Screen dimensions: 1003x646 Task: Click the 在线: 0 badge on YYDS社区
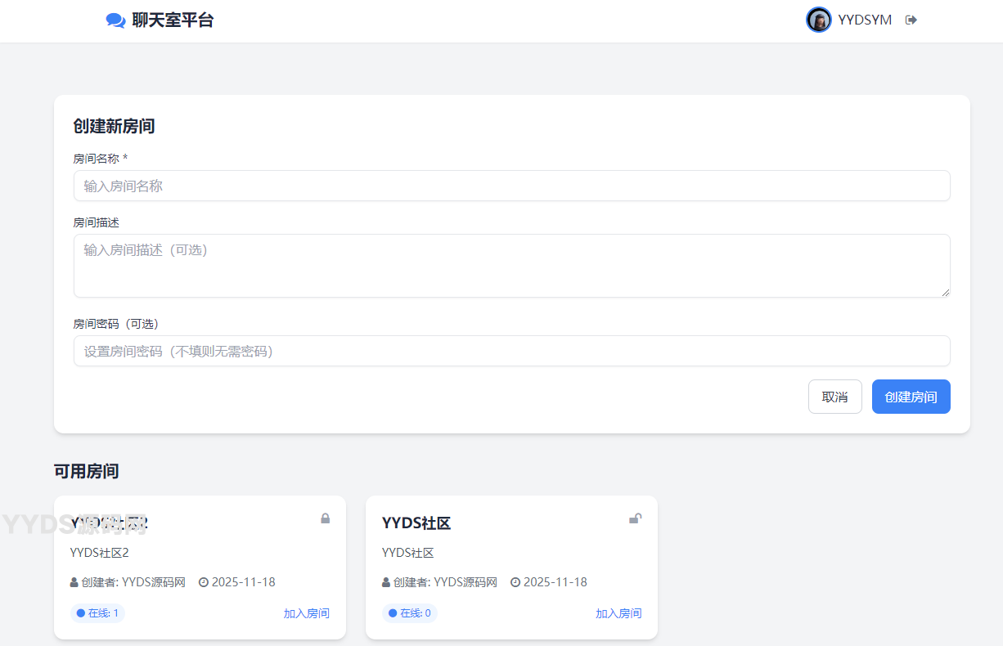[409, 612]
